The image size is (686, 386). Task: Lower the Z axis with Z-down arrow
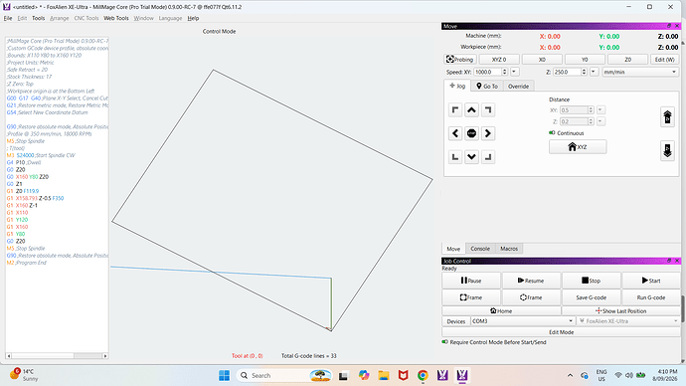667,150
